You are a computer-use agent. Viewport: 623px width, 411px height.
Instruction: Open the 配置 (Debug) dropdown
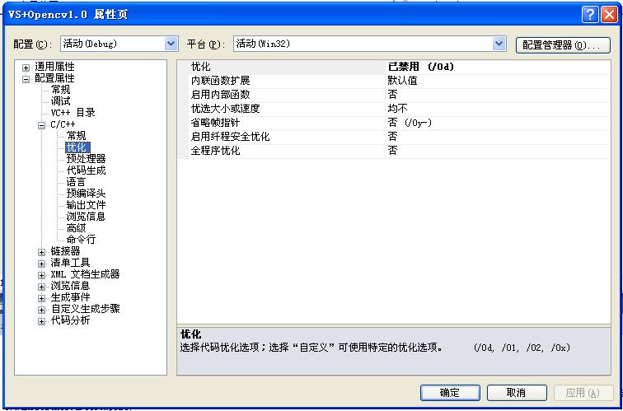point(171,44)
